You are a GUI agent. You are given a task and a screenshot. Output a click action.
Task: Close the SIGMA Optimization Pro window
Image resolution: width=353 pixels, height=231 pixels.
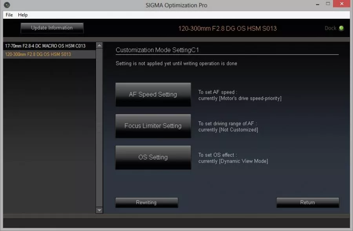[x=342, y=4]
